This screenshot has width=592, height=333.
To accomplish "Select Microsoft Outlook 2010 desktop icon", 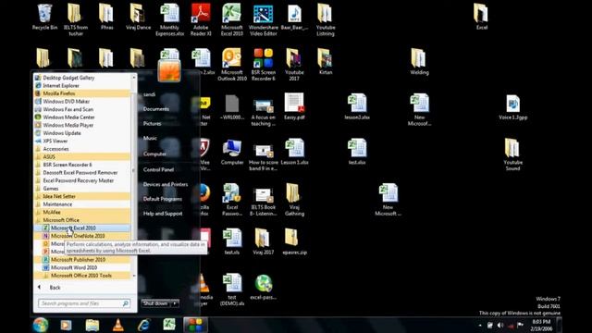I will 232,65.
